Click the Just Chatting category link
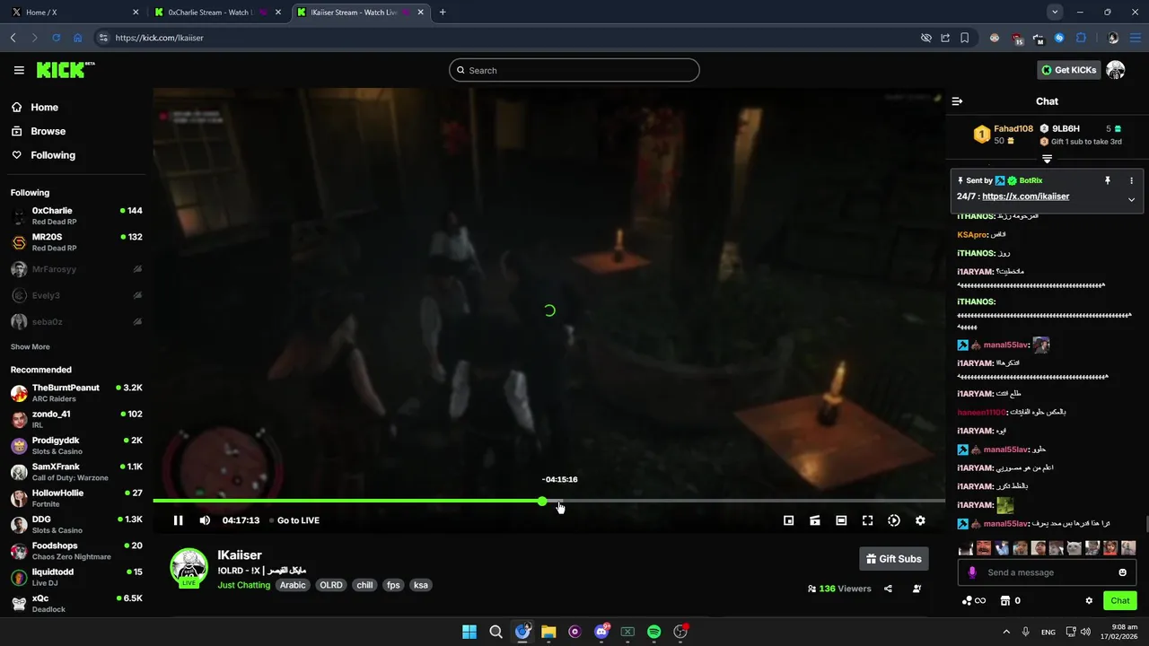The width and height of the screenshot is (1149, 646). pos(243,585)
